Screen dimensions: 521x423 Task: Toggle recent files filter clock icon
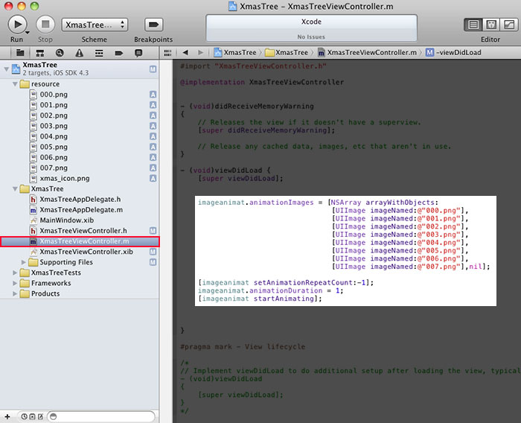[x=25, y=416]
